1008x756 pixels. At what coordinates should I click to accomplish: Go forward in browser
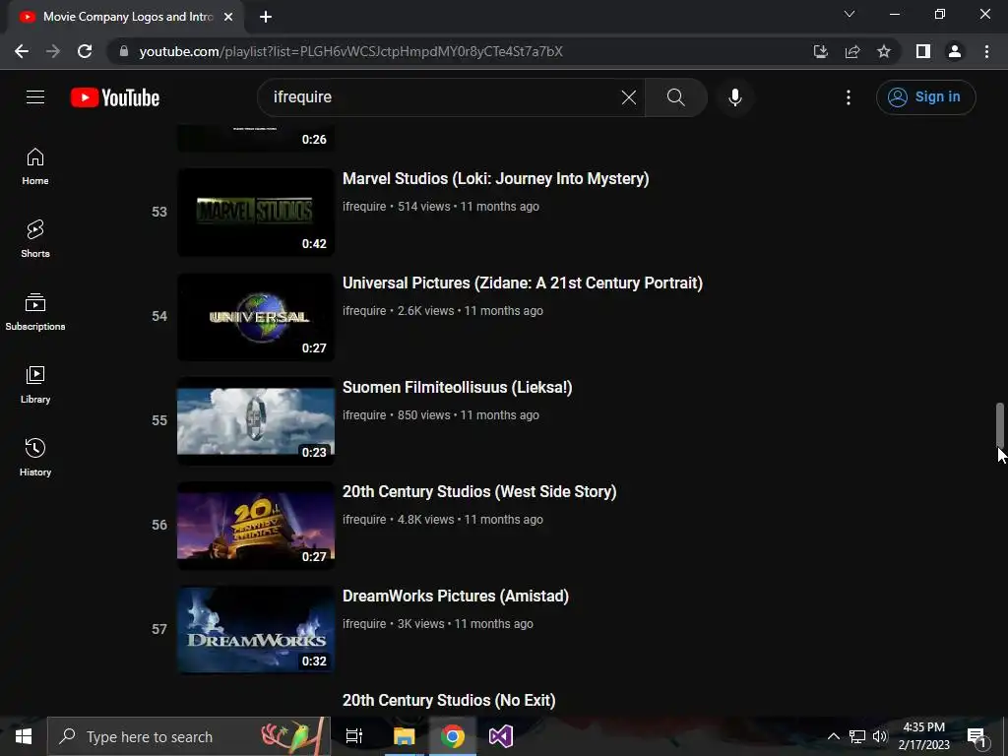[x=53, y=51]
